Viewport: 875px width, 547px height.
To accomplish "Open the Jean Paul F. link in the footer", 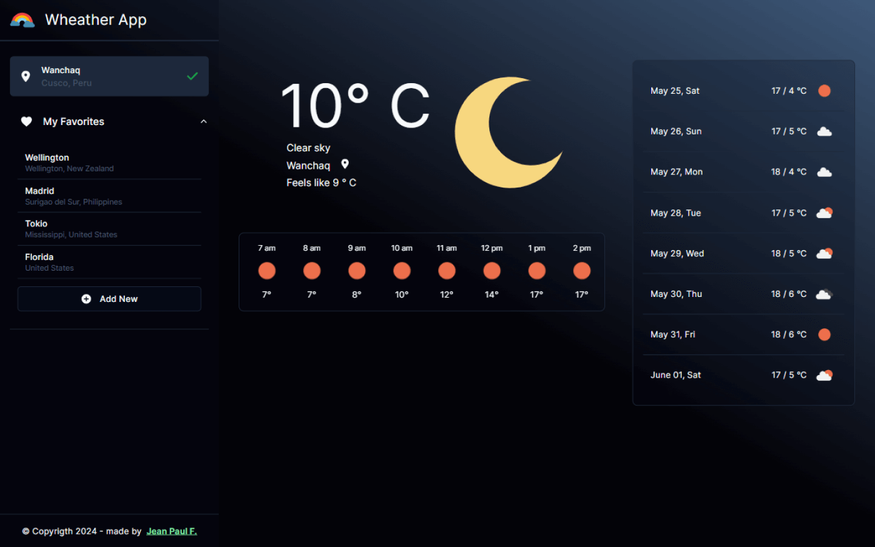I will click(x=171, y=531).
